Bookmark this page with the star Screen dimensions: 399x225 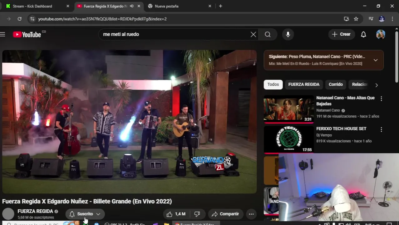click(356, 19)
